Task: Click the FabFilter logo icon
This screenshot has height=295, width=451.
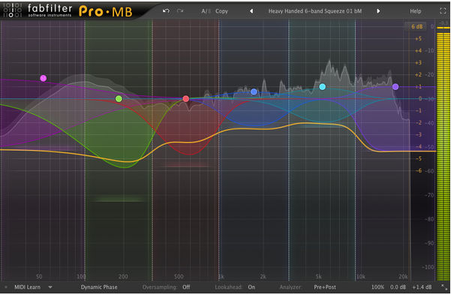Action: tap(12, 11)
